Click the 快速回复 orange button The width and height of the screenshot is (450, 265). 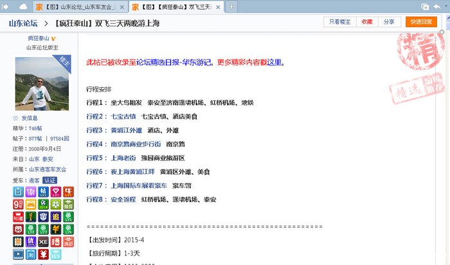420,22
